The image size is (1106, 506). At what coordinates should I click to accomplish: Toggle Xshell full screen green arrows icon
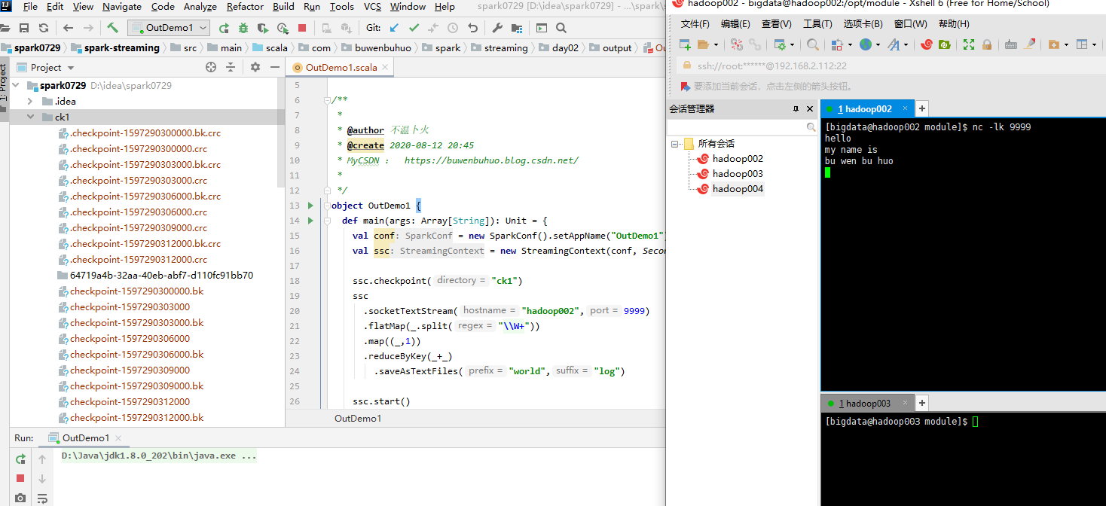point(969,44)
